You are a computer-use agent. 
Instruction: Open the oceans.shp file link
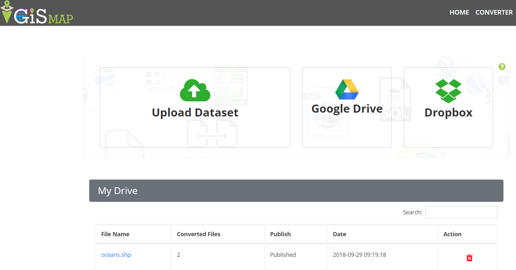click(116, 255)
